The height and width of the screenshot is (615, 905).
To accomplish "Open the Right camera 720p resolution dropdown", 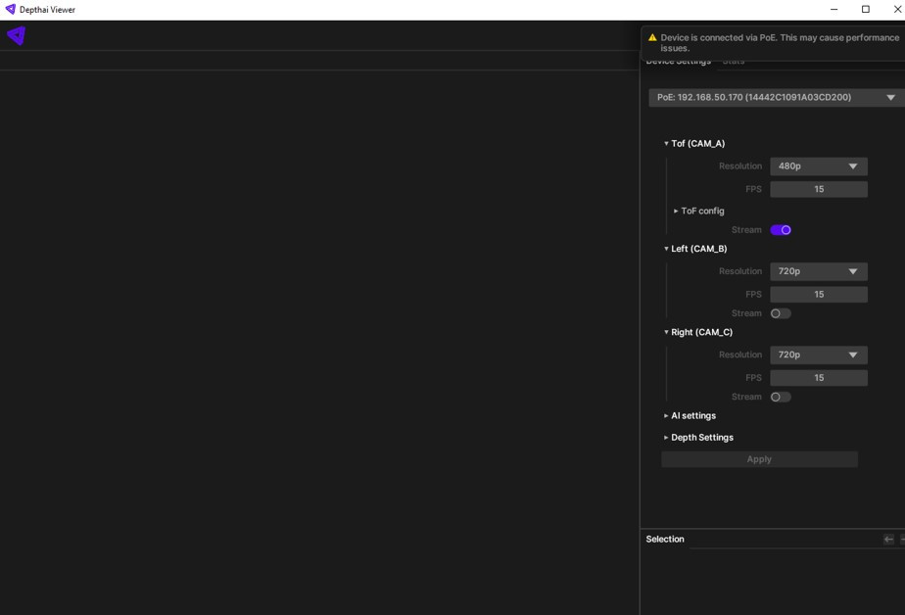I will pyautogui.click(x=818, y=355).
